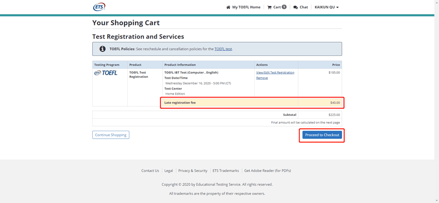
Task: Click the Testing Program column header
Action: tap(107, 65)
